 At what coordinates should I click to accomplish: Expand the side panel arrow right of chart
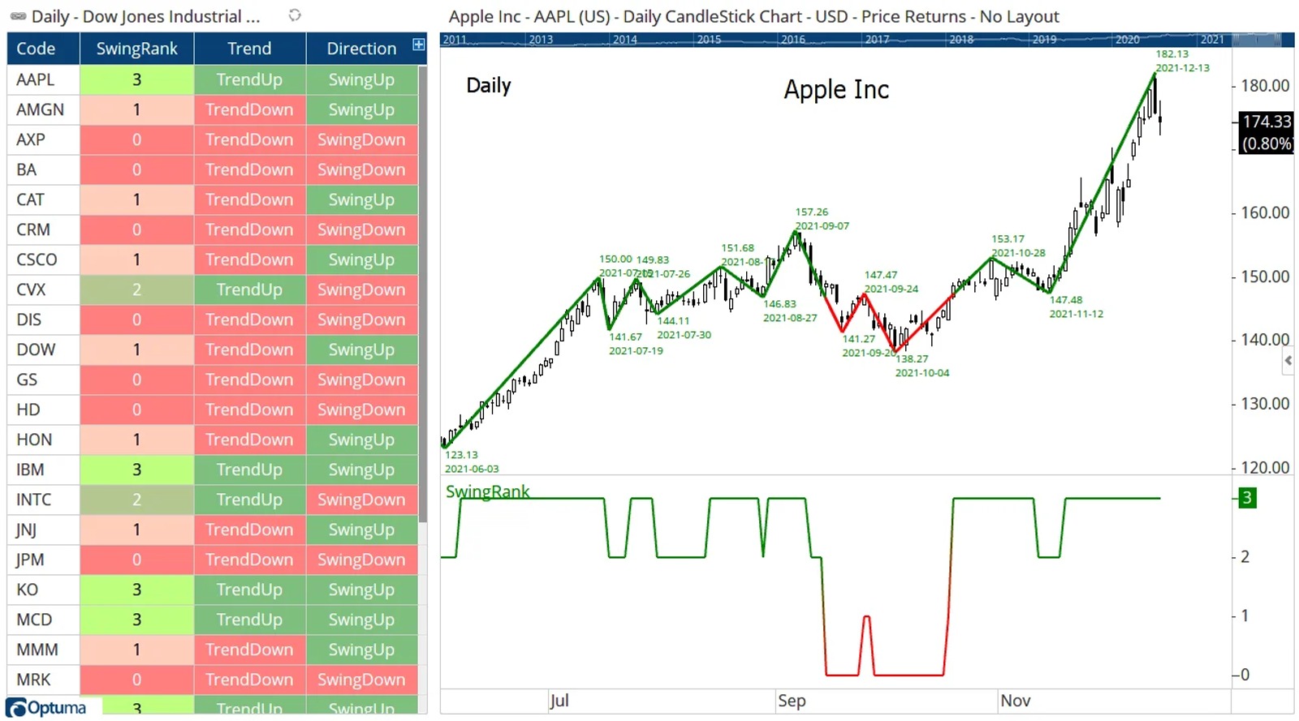point(1288,360)
